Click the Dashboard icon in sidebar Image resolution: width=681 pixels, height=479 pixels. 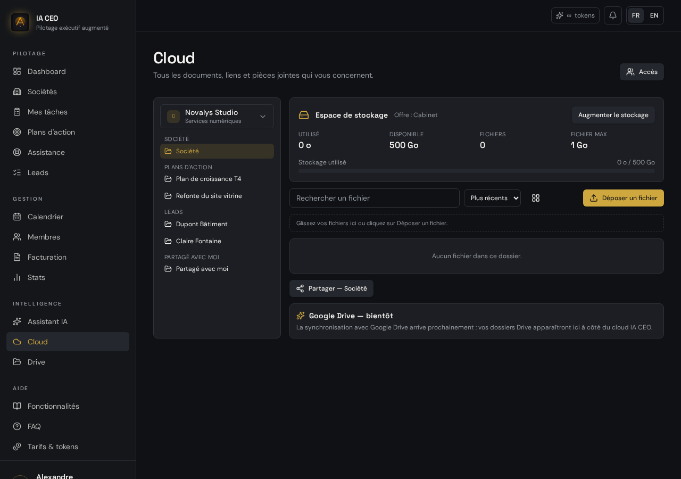point(17,71)
